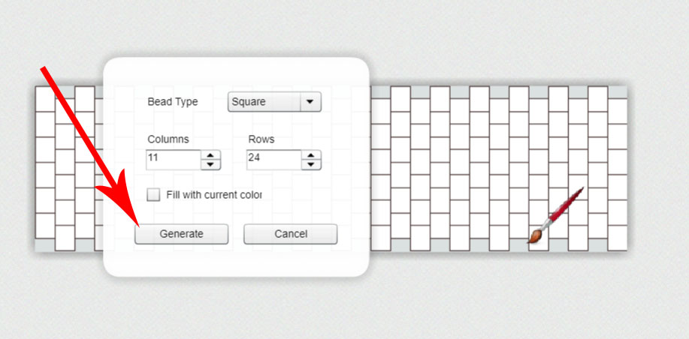Open the Square bead type combo box
Image resolution: width=689 pixels, height=339 pixels.
point(274,102)
